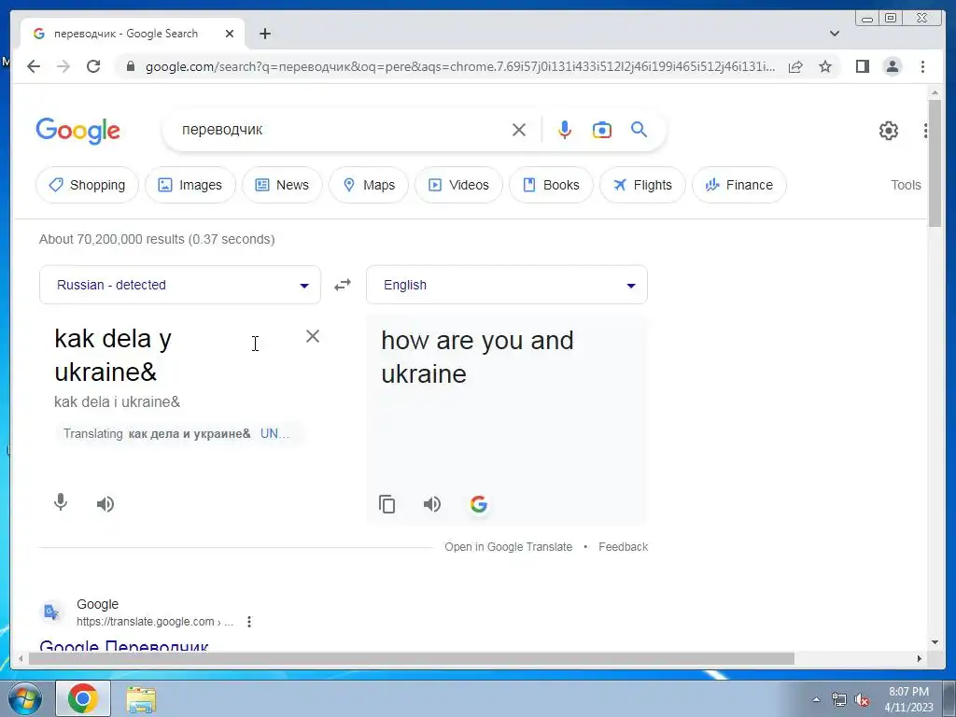
Task: Open target language dropdown English
Action: 507,285
